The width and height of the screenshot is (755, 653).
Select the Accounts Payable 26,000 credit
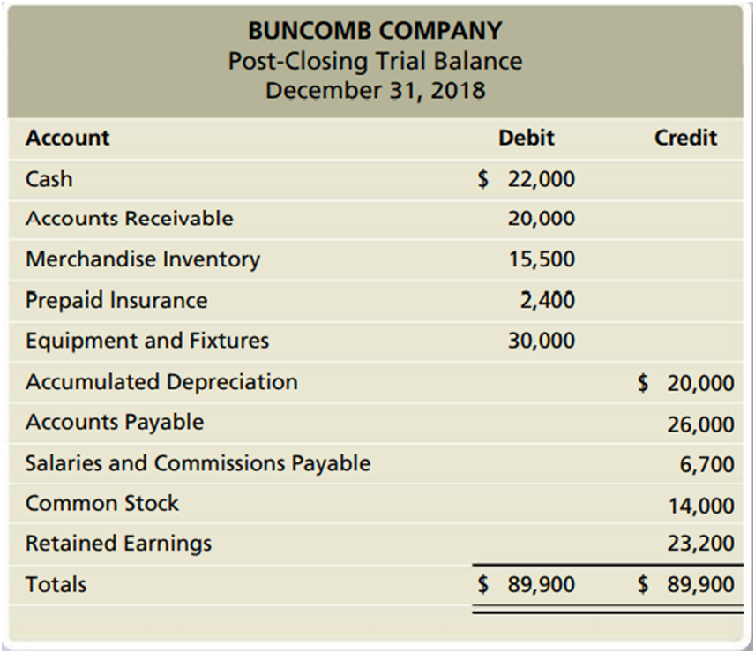point(700,424)
